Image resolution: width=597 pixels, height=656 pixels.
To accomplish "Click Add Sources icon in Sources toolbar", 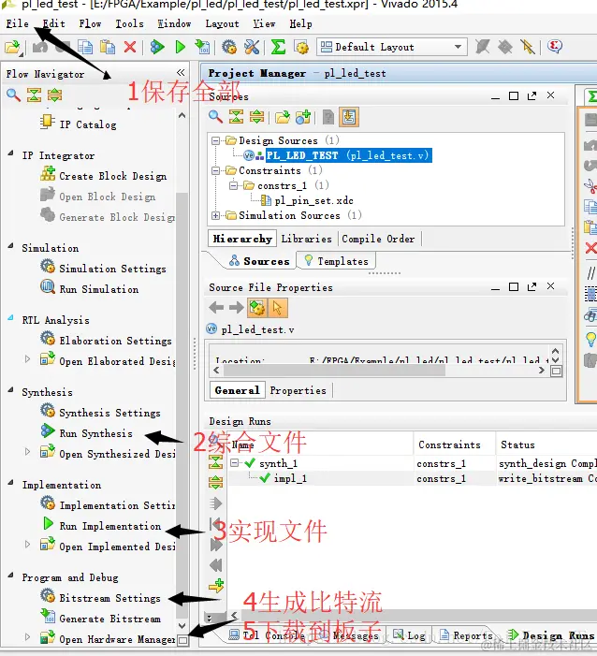I will click(x=303, y=117).
